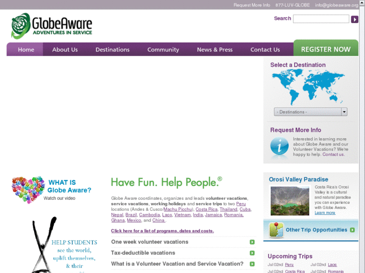Click the colorful handprint heart image
Viewport: 365px width, 273px height.
[x=28, y=190]
